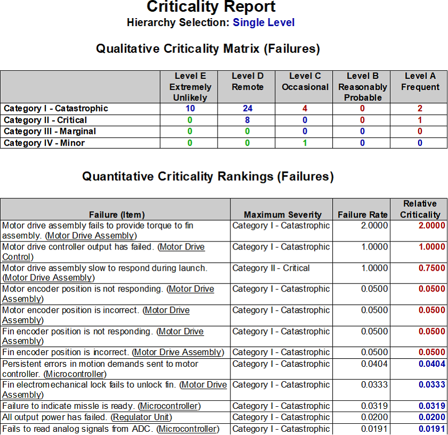Select the Critical Level E count '0'
The width and height of the screenshot is (448, 435).
click(x=190, y=120)
